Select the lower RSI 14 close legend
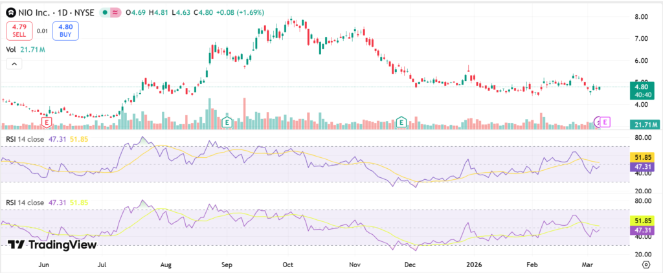The image size is (663, 273). (25, 202)
